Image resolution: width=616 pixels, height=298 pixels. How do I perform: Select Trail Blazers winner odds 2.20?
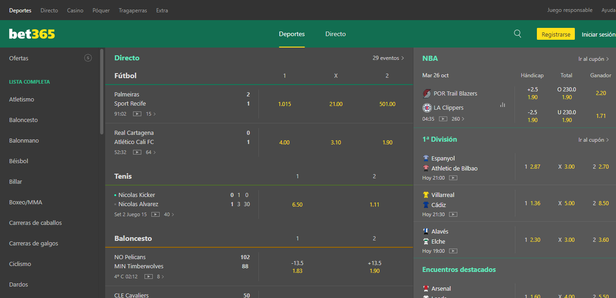[x=601, y=93]
